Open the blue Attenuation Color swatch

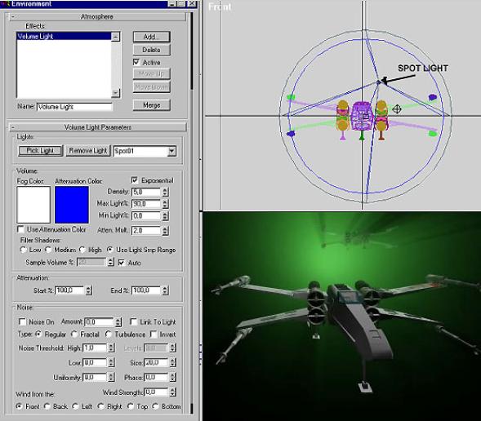click(72, 205)
